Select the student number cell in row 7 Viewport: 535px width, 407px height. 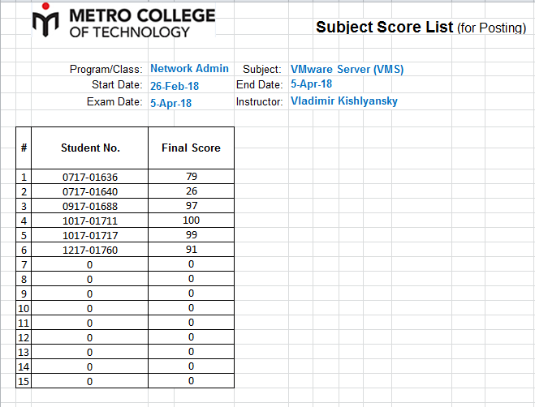click(x=90, y=264)
